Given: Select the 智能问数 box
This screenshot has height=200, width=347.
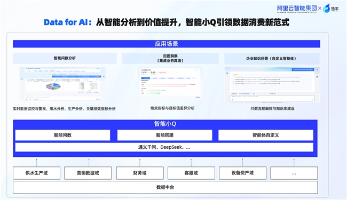Looking at the screenshot, I should coord(62,135).
